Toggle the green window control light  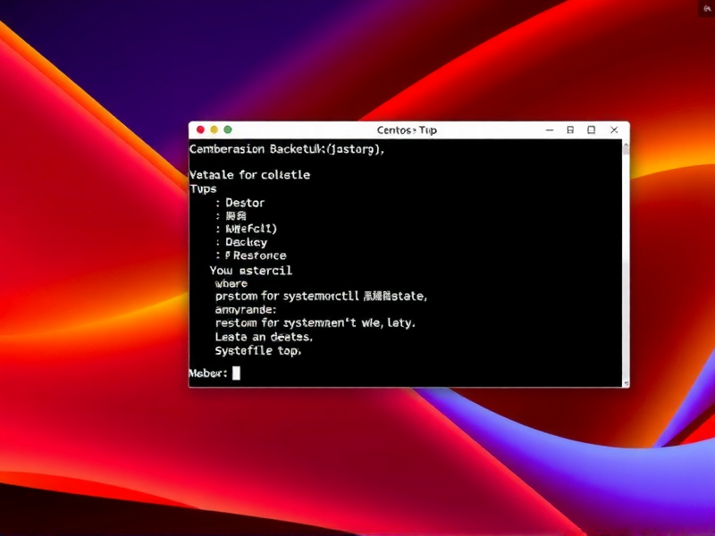[226, 130]
